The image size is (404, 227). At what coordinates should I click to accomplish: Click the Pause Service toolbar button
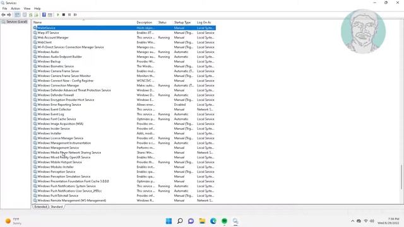[x=69, y=15]
